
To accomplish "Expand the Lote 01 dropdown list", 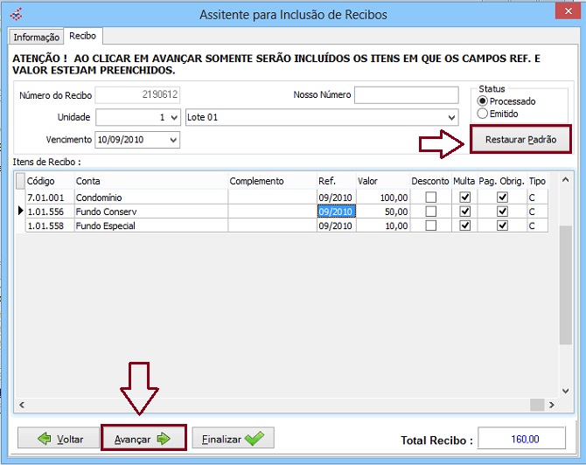I will click(451, 117).
